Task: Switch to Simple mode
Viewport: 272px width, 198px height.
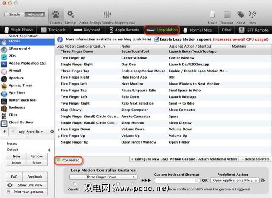Action: point(14,14)
